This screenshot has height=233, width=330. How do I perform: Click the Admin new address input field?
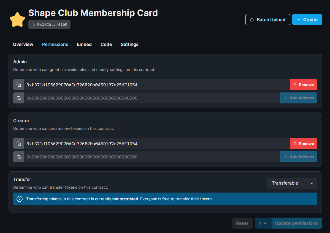coord(152,98)
